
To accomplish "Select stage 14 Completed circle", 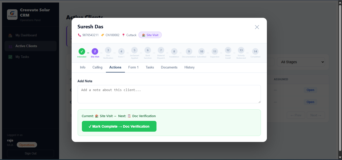I will pos(255,51).
